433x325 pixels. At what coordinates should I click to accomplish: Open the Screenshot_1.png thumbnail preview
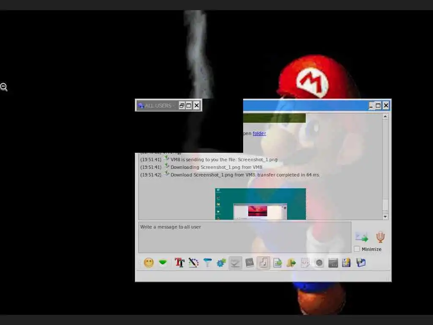(260, 204)
